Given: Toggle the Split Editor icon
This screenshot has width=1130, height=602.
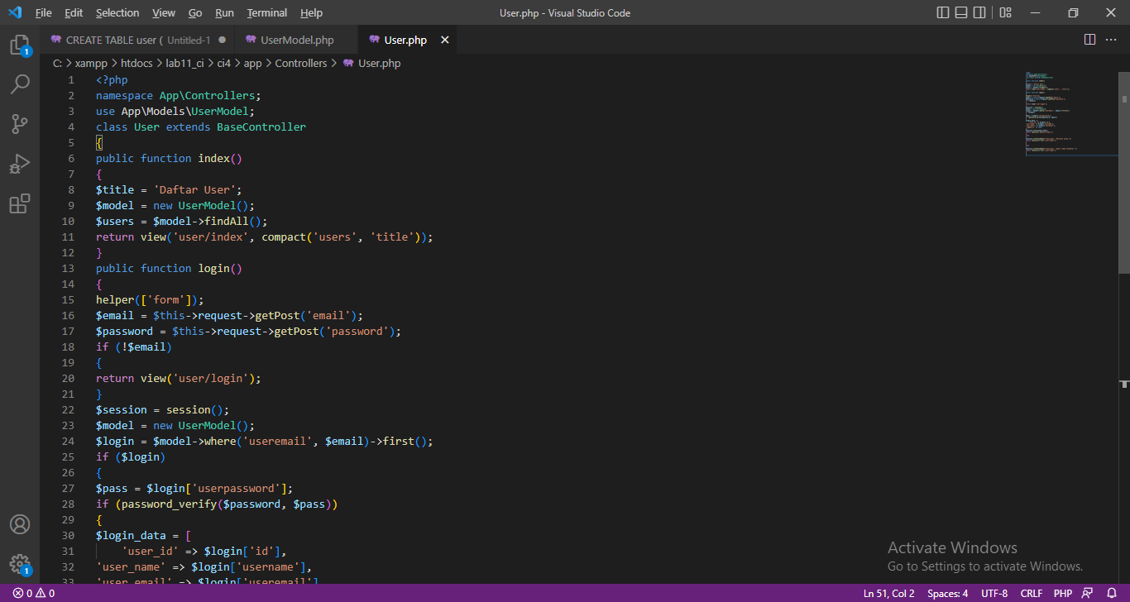Looking at the screenshot, I should click(1089, 39).
